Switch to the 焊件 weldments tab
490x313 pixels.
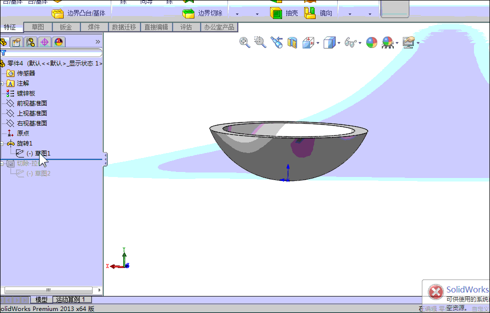pyautogui.click(x=94, y=27)
